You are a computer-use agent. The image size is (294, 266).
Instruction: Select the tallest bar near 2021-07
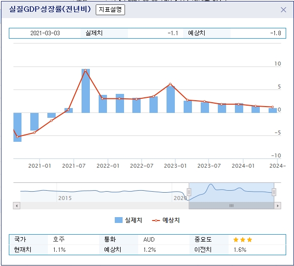[85, 91]
